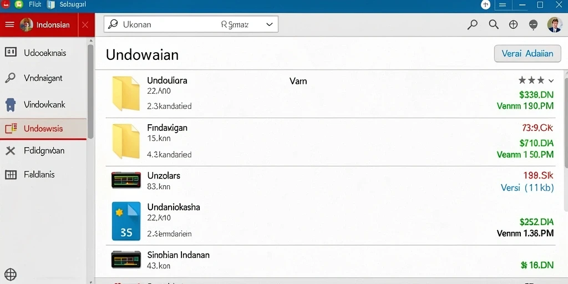Viewport: 568px width, 284px height.
Task: Close the Indonsian panel with the X
Action: pos(85,24)
